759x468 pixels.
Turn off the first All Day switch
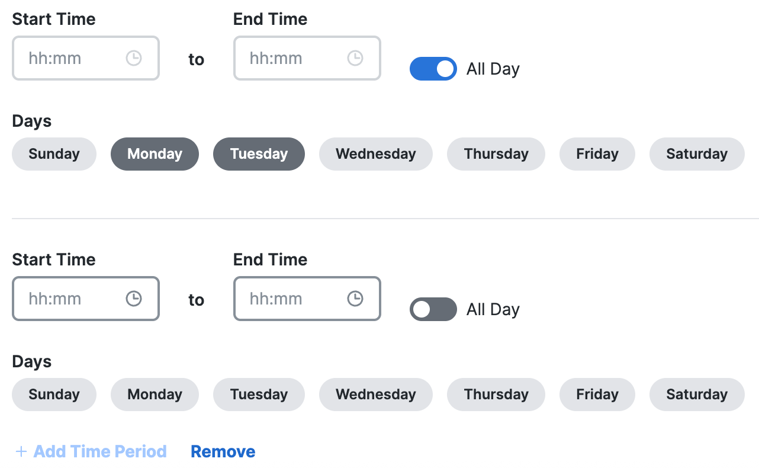click(x=433, y=69)
